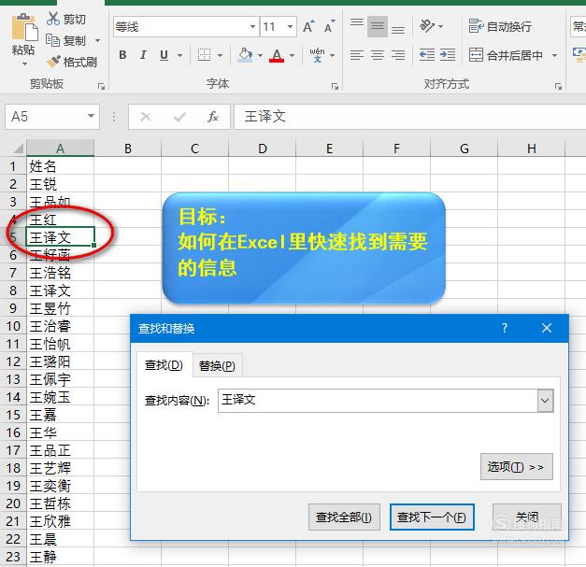Open the font size dropdown
Image resolution: width=586 pixels, height=567 pixels.
(290, 26)
